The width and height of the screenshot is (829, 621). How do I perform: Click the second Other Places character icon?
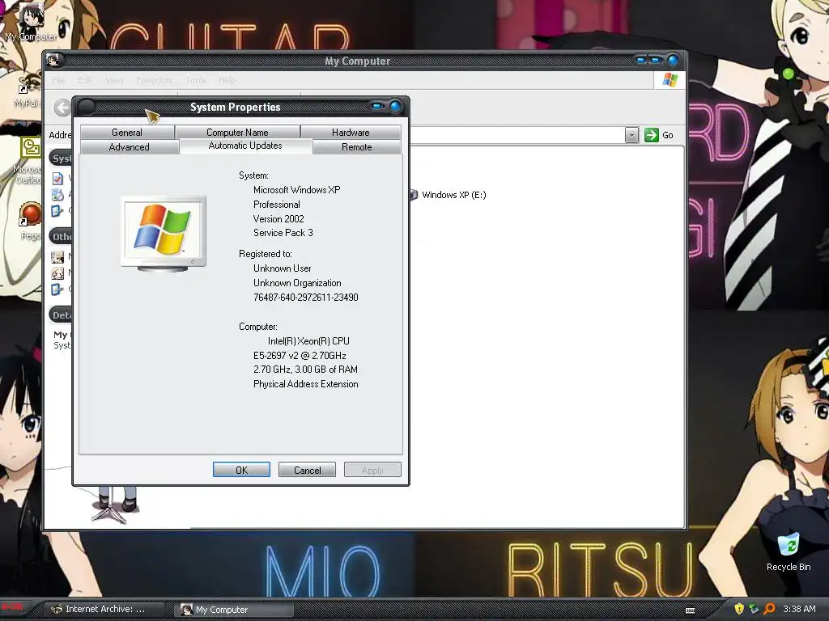[57, 273]
